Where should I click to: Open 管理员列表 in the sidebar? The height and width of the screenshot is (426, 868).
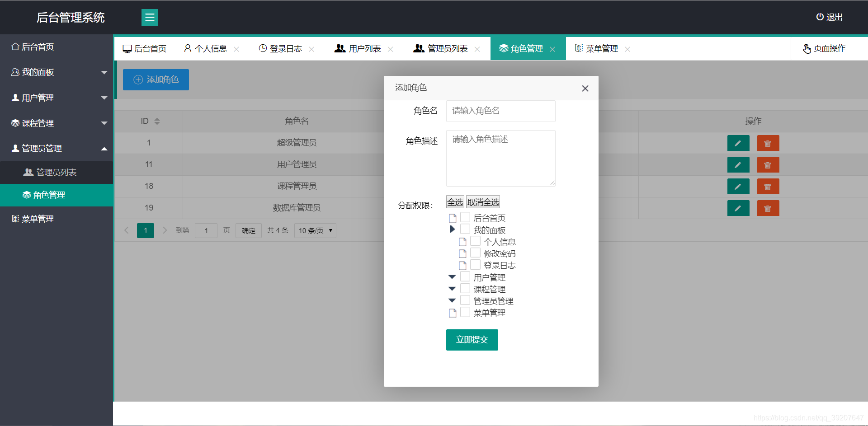(57, 172)
